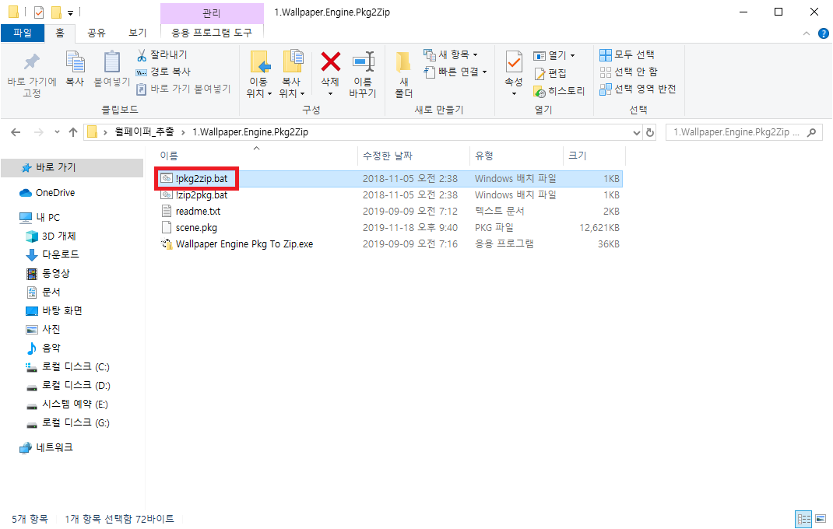Open the recent locations dropdown arrow
This screenshot has width=833, height=529.
coord(57,132)
